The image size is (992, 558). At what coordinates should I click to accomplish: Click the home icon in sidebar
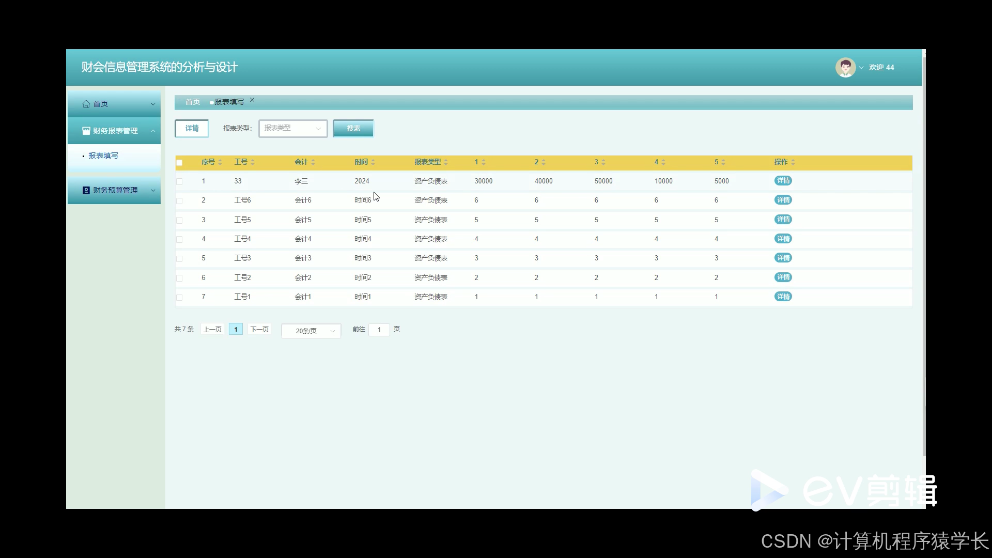(86, 104)
